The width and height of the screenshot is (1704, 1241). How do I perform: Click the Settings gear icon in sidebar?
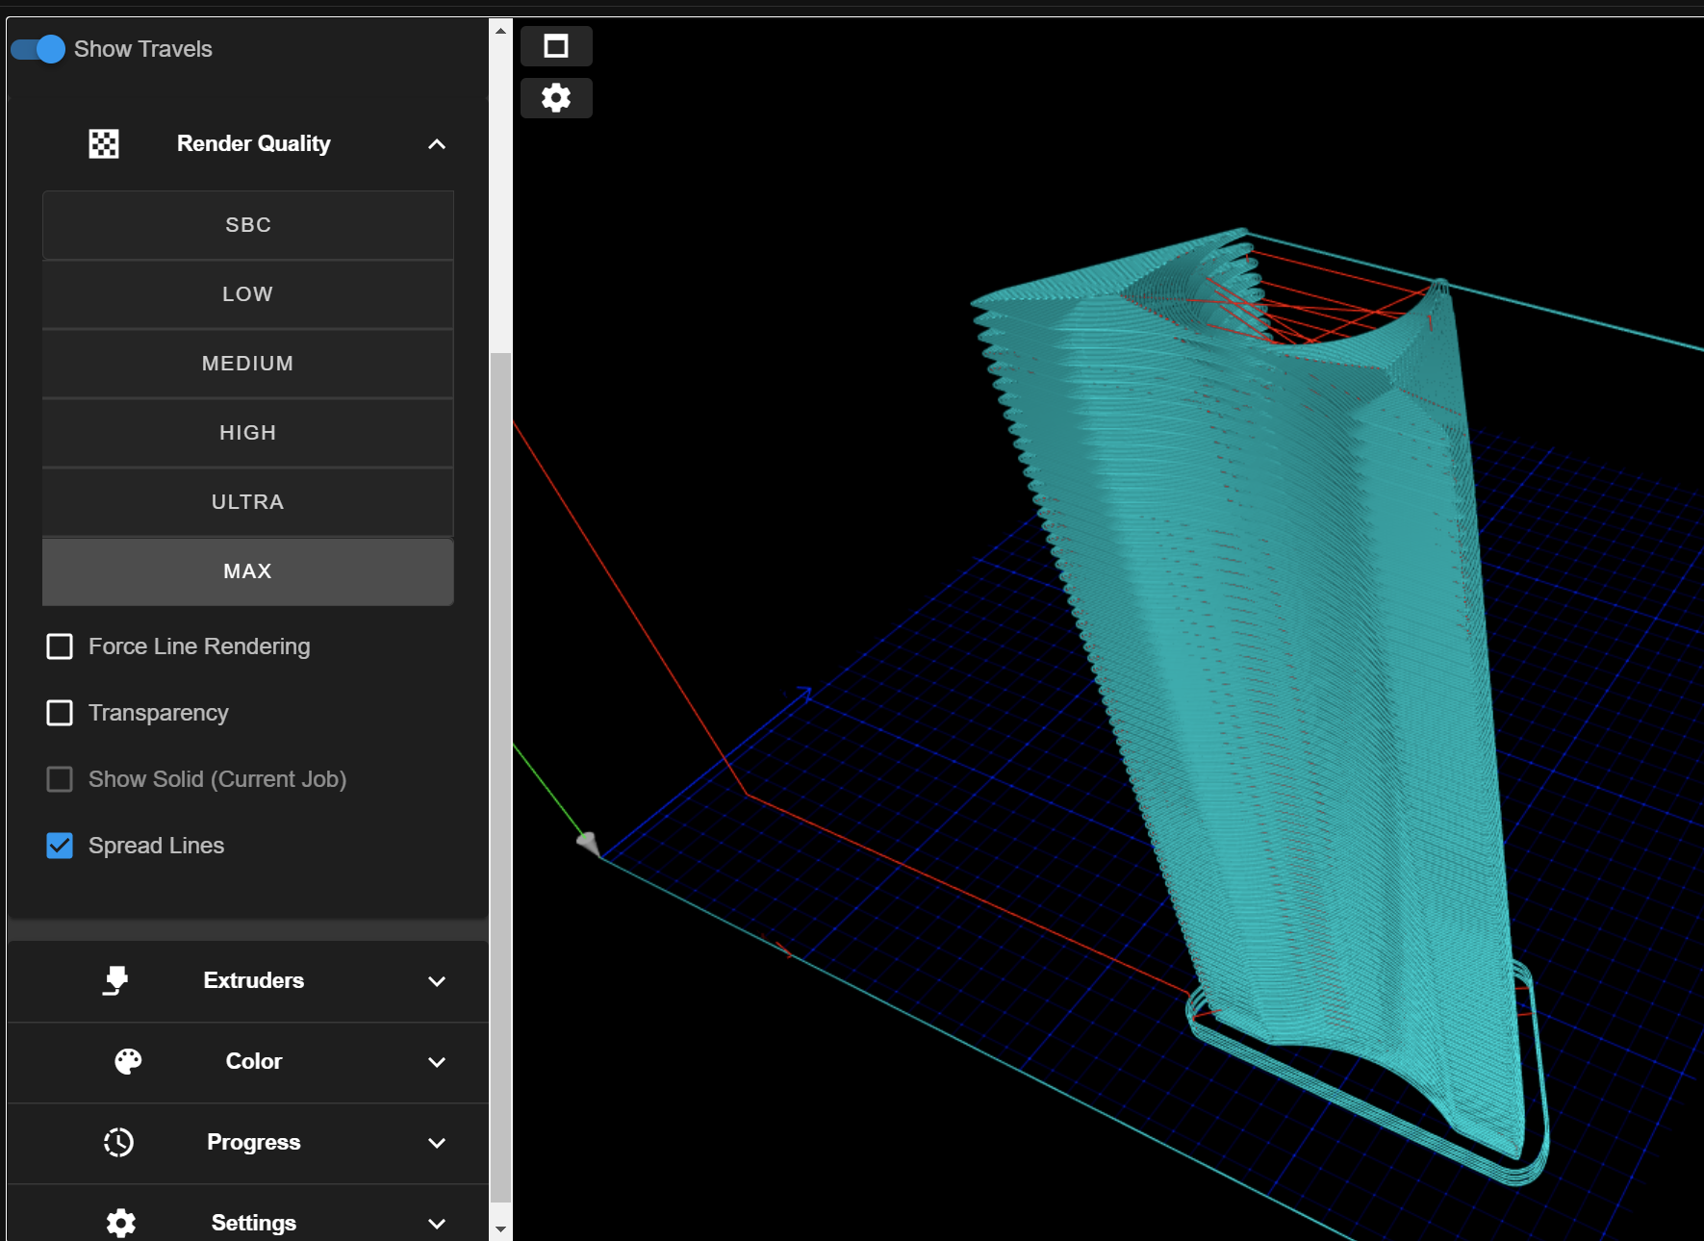(x=121, y=1223)
